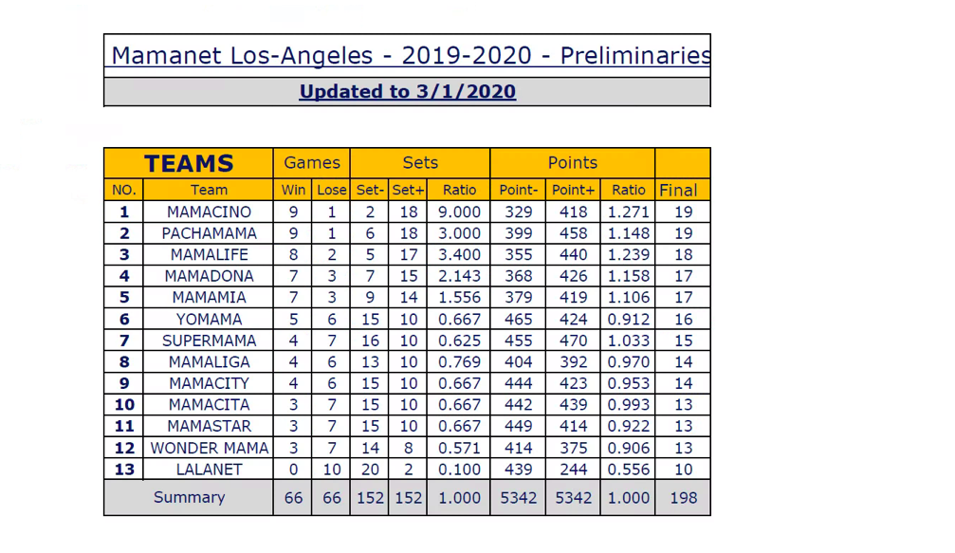
Task: Select the WONDER MAMA team cell
Action: pyautogui.click(x=209, y=449)
